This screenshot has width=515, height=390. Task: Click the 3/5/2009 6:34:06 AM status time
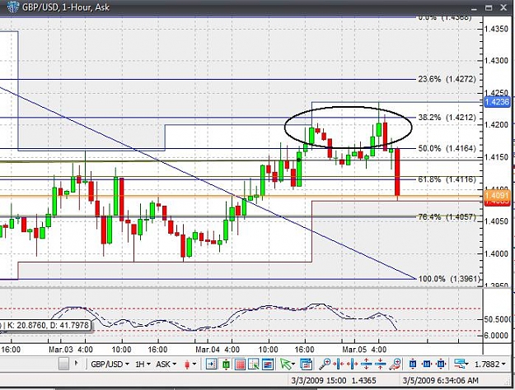[441, 380]
